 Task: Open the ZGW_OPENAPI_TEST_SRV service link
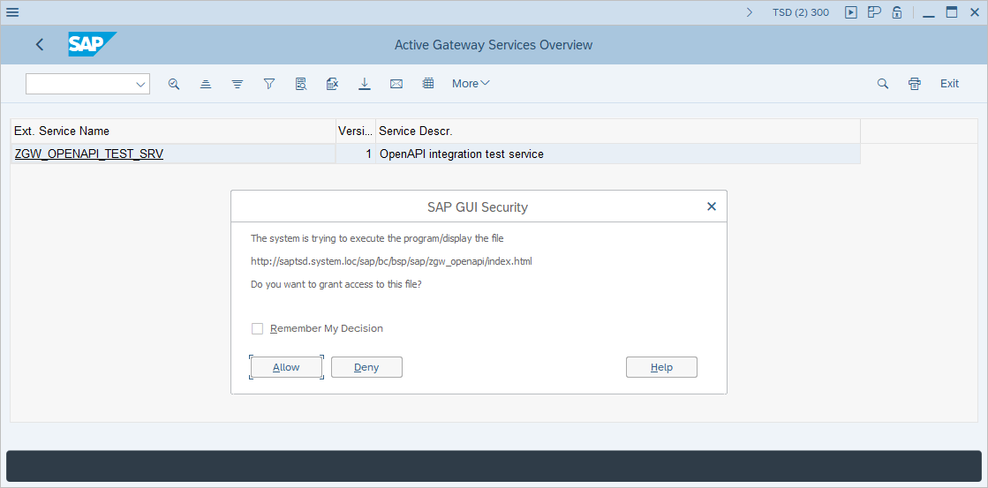click(89, 154)
